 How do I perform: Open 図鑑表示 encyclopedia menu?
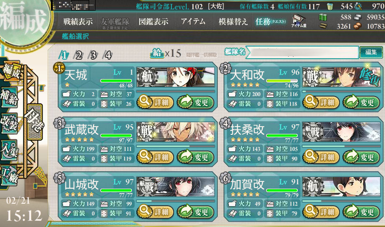coord(153,22)
